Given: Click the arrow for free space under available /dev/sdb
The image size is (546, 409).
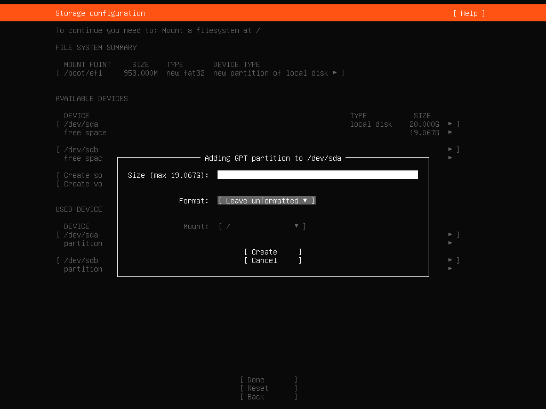Looking at the screenshot, I should (450, 158).
